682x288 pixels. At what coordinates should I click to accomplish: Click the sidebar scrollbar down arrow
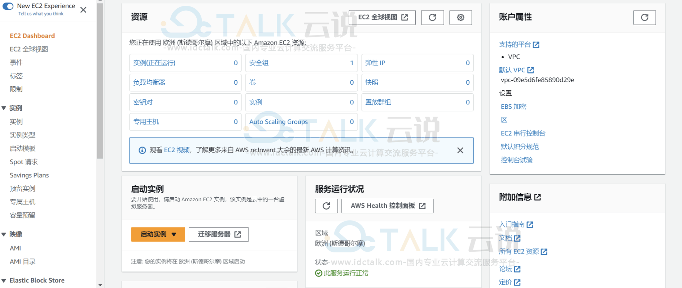(x=100, y=285)
